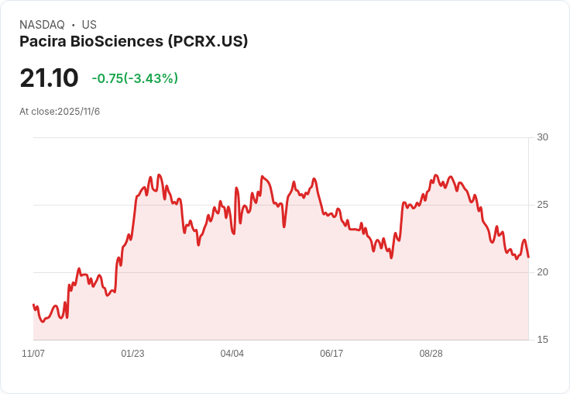Click the At close 2025/11/6 text
Screen dimensions: 570x394
[x=60, y=112]
